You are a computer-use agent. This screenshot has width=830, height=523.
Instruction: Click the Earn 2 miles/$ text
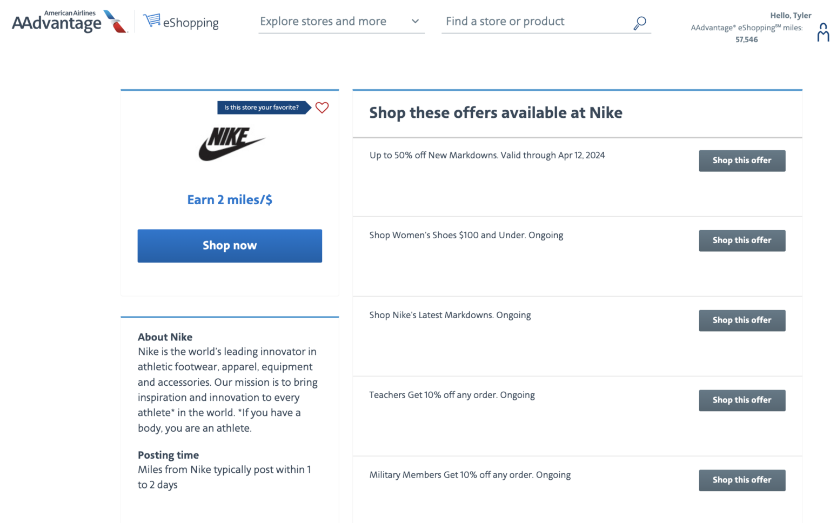pyautogui.click(x=230, y=200)
